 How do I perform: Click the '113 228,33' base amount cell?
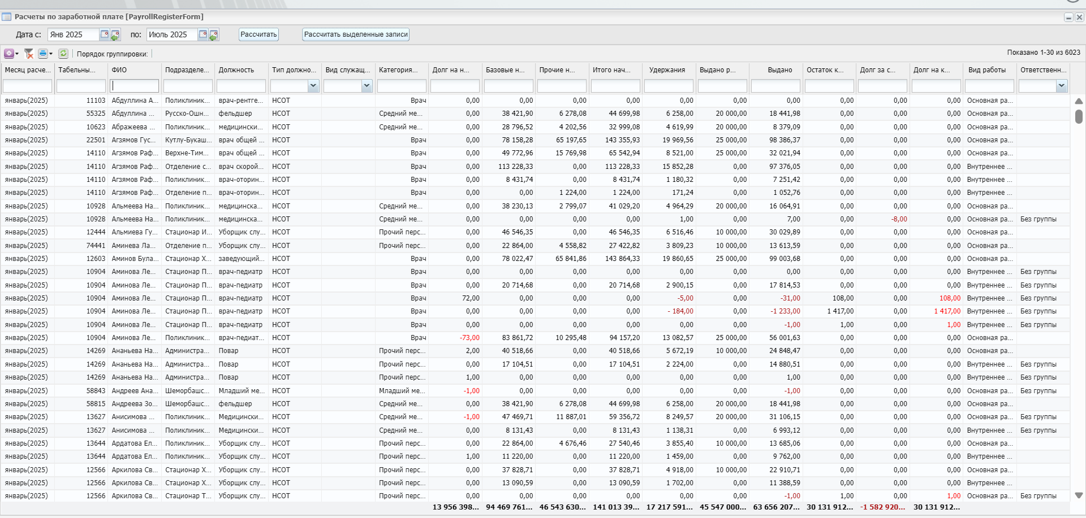(x=508, y=167)
